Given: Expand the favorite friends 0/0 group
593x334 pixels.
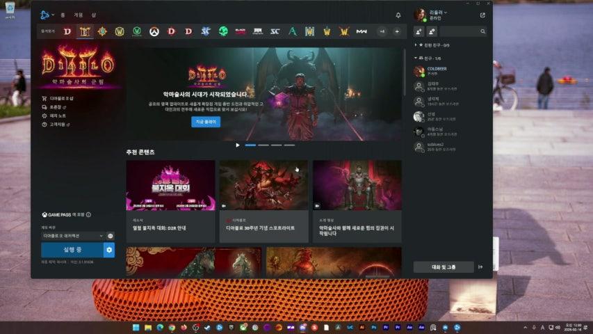Looking at the screenshot, I should coord(432,45).
